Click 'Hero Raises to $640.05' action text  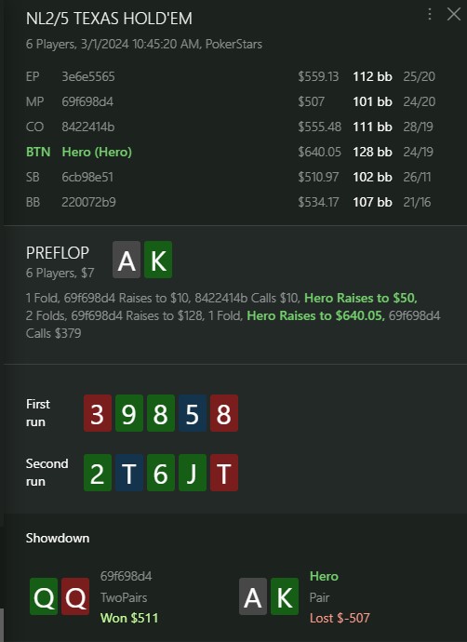click(x=315, y=315)
